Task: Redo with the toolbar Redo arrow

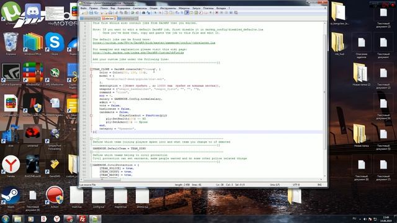Action: tap(137, 12)
